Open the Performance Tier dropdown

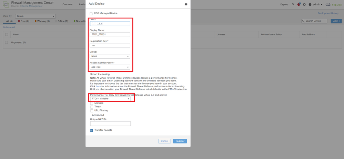coord(110,99)
